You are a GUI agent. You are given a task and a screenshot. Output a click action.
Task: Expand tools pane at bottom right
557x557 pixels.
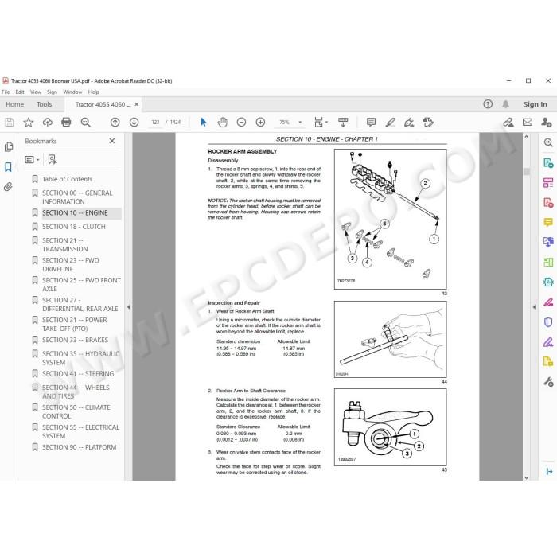point(548,471)
